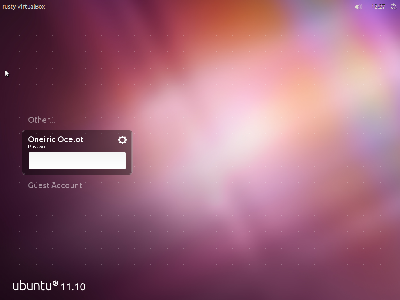Click the Ubuntu circle of friends logo
This screenshot has height=300, width=400.
(x=55, y=283)
